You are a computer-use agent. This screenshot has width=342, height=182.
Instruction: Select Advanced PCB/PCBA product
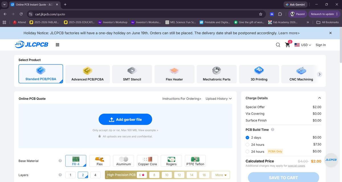pyautogui.click(x=87, y=74)
